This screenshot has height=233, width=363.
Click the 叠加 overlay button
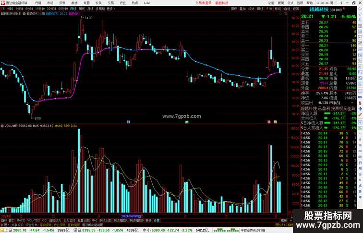coord(242,9)
